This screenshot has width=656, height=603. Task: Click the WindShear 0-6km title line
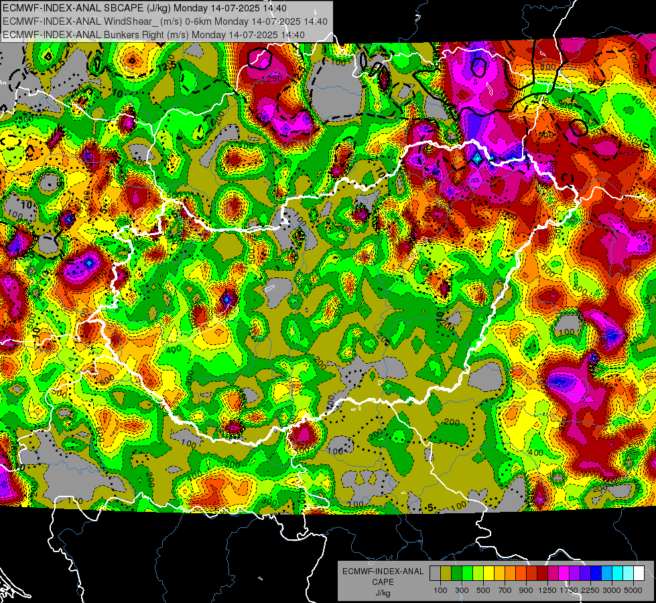point(165,21)
